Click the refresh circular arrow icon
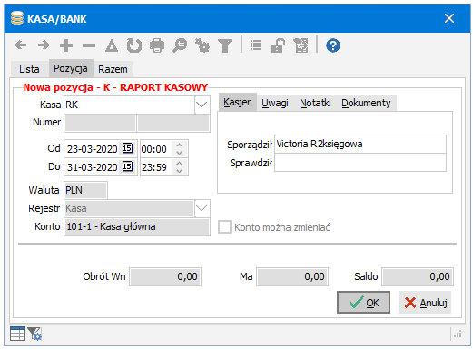 coord(134,45)
